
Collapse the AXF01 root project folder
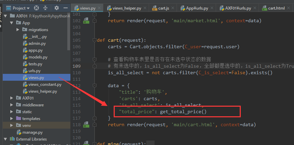(x=5, y=16)
